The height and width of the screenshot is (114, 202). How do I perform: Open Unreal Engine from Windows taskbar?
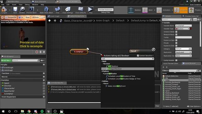tap(48, 111)
